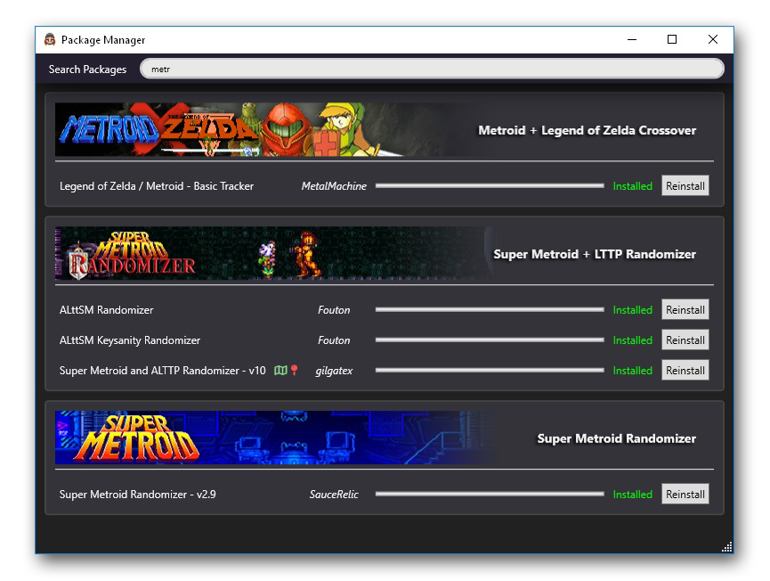
Task: Reinstall Super Metroid and ALTTP Randomizer v10
Action: click(685, 371)
